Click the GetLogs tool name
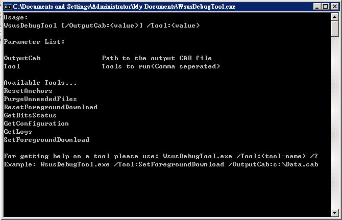342x220 pixels. tap(18, 132)
